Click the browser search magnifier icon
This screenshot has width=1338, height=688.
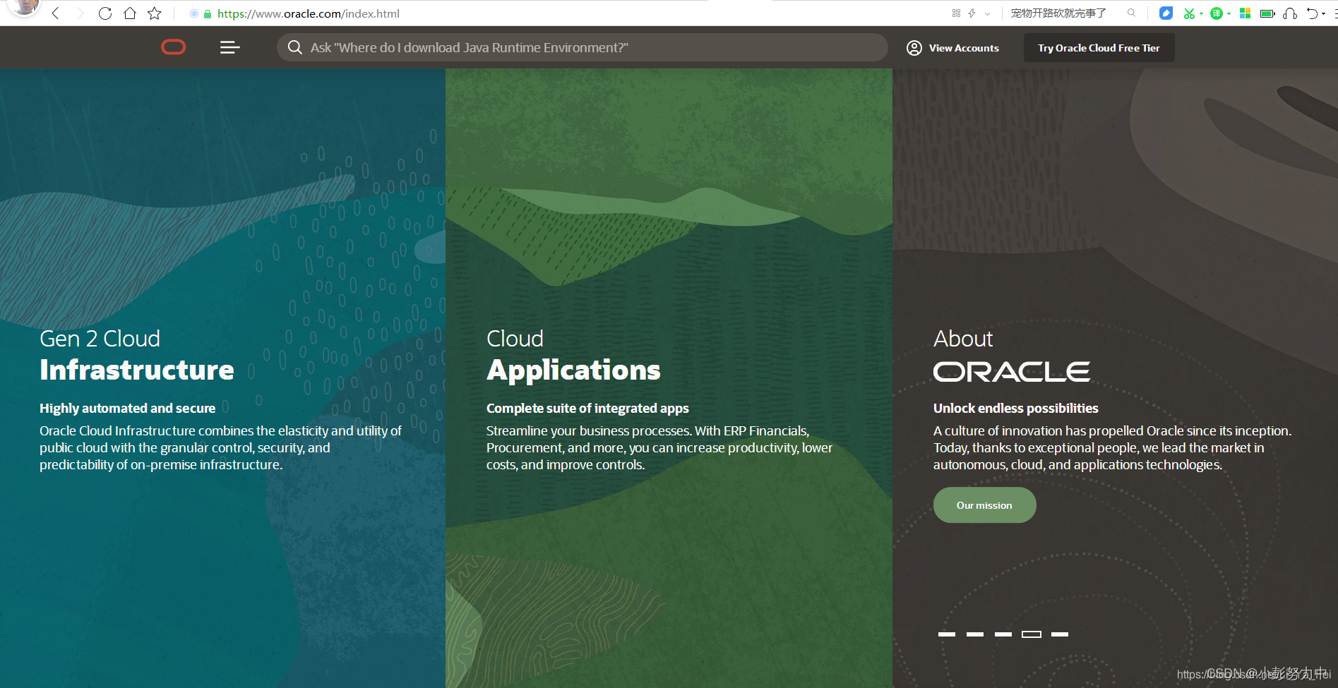pyautogui.click(x=1131, y=13)
